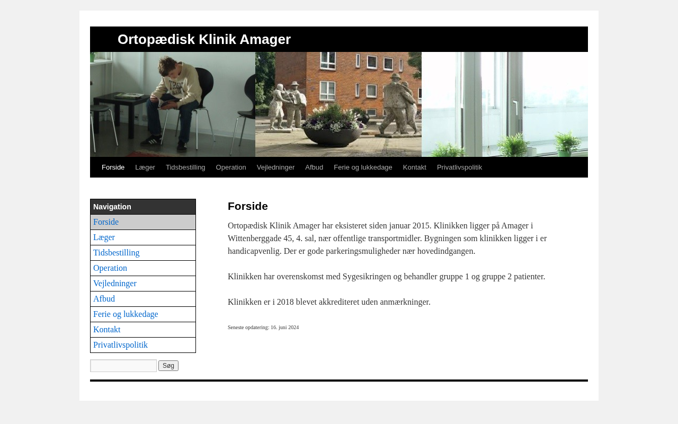This screenshot has width=678, height=424.
Task: Click the paragraph mentioning Wittenberggade 45
Action: point(387,238)
